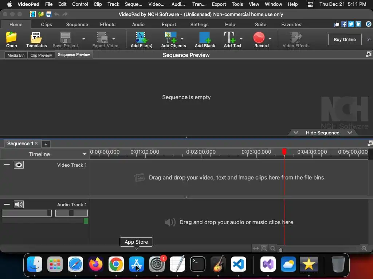Switch to the Audio ribbon tab
The image size is (373, 279).
pyautogui.click(x=138, y=24)
